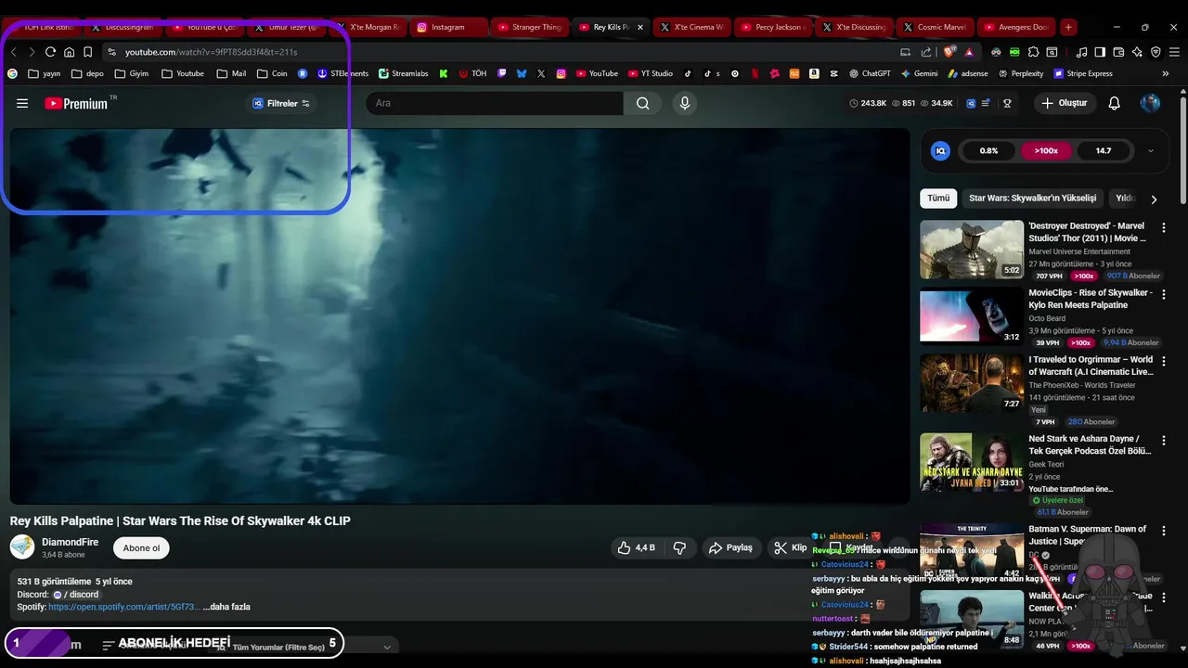This screenshot has width=1188, height=668.
Task: Select the Tümü chip
Action: pos(938,199)
